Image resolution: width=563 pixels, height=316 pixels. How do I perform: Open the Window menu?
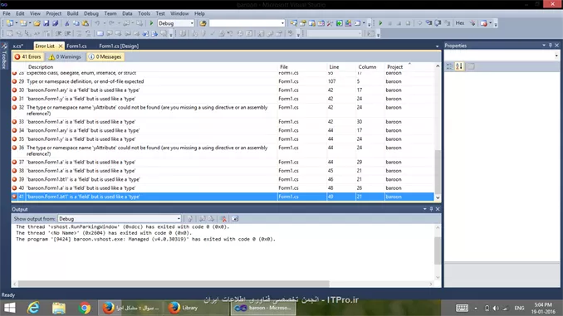[179, 13]
